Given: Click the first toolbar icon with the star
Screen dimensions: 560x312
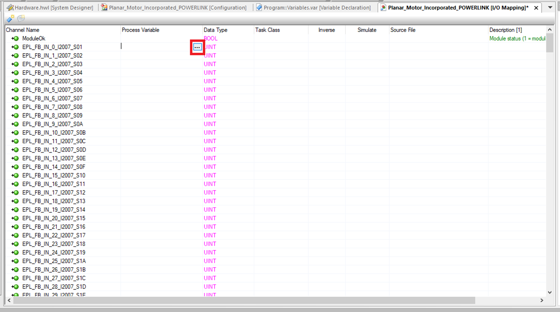Looking at the screenshot, I should 10,19.
